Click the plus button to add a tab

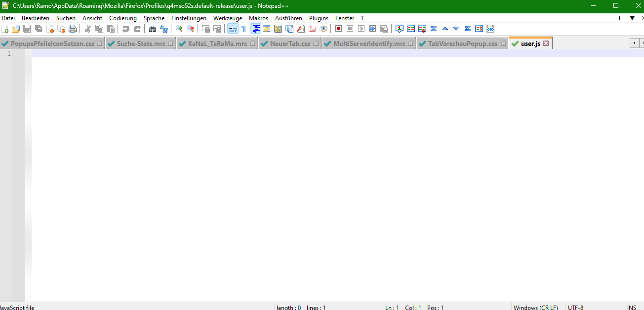click(x=619, y=18)
